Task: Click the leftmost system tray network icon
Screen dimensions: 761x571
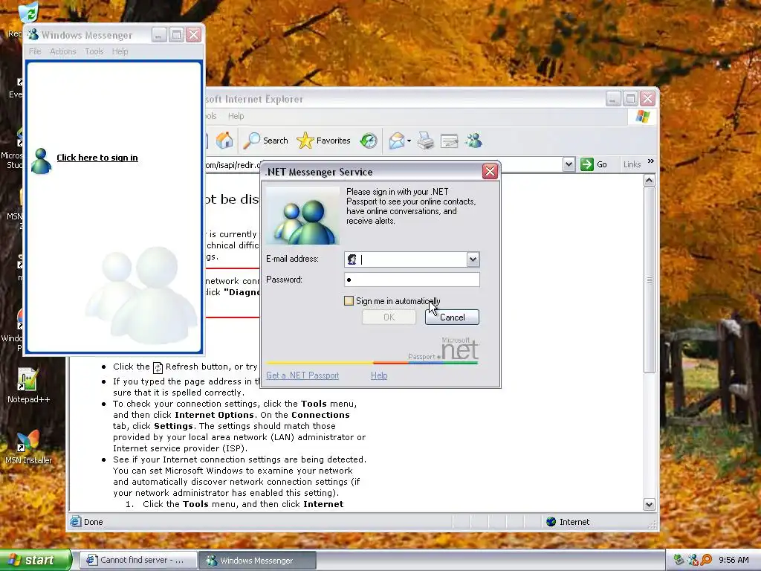Action: 679,560
